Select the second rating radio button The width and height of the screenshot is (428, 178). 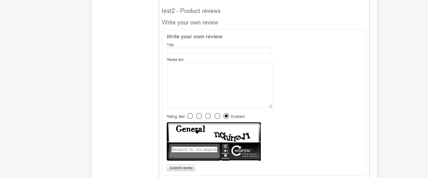tap(199, 116)
